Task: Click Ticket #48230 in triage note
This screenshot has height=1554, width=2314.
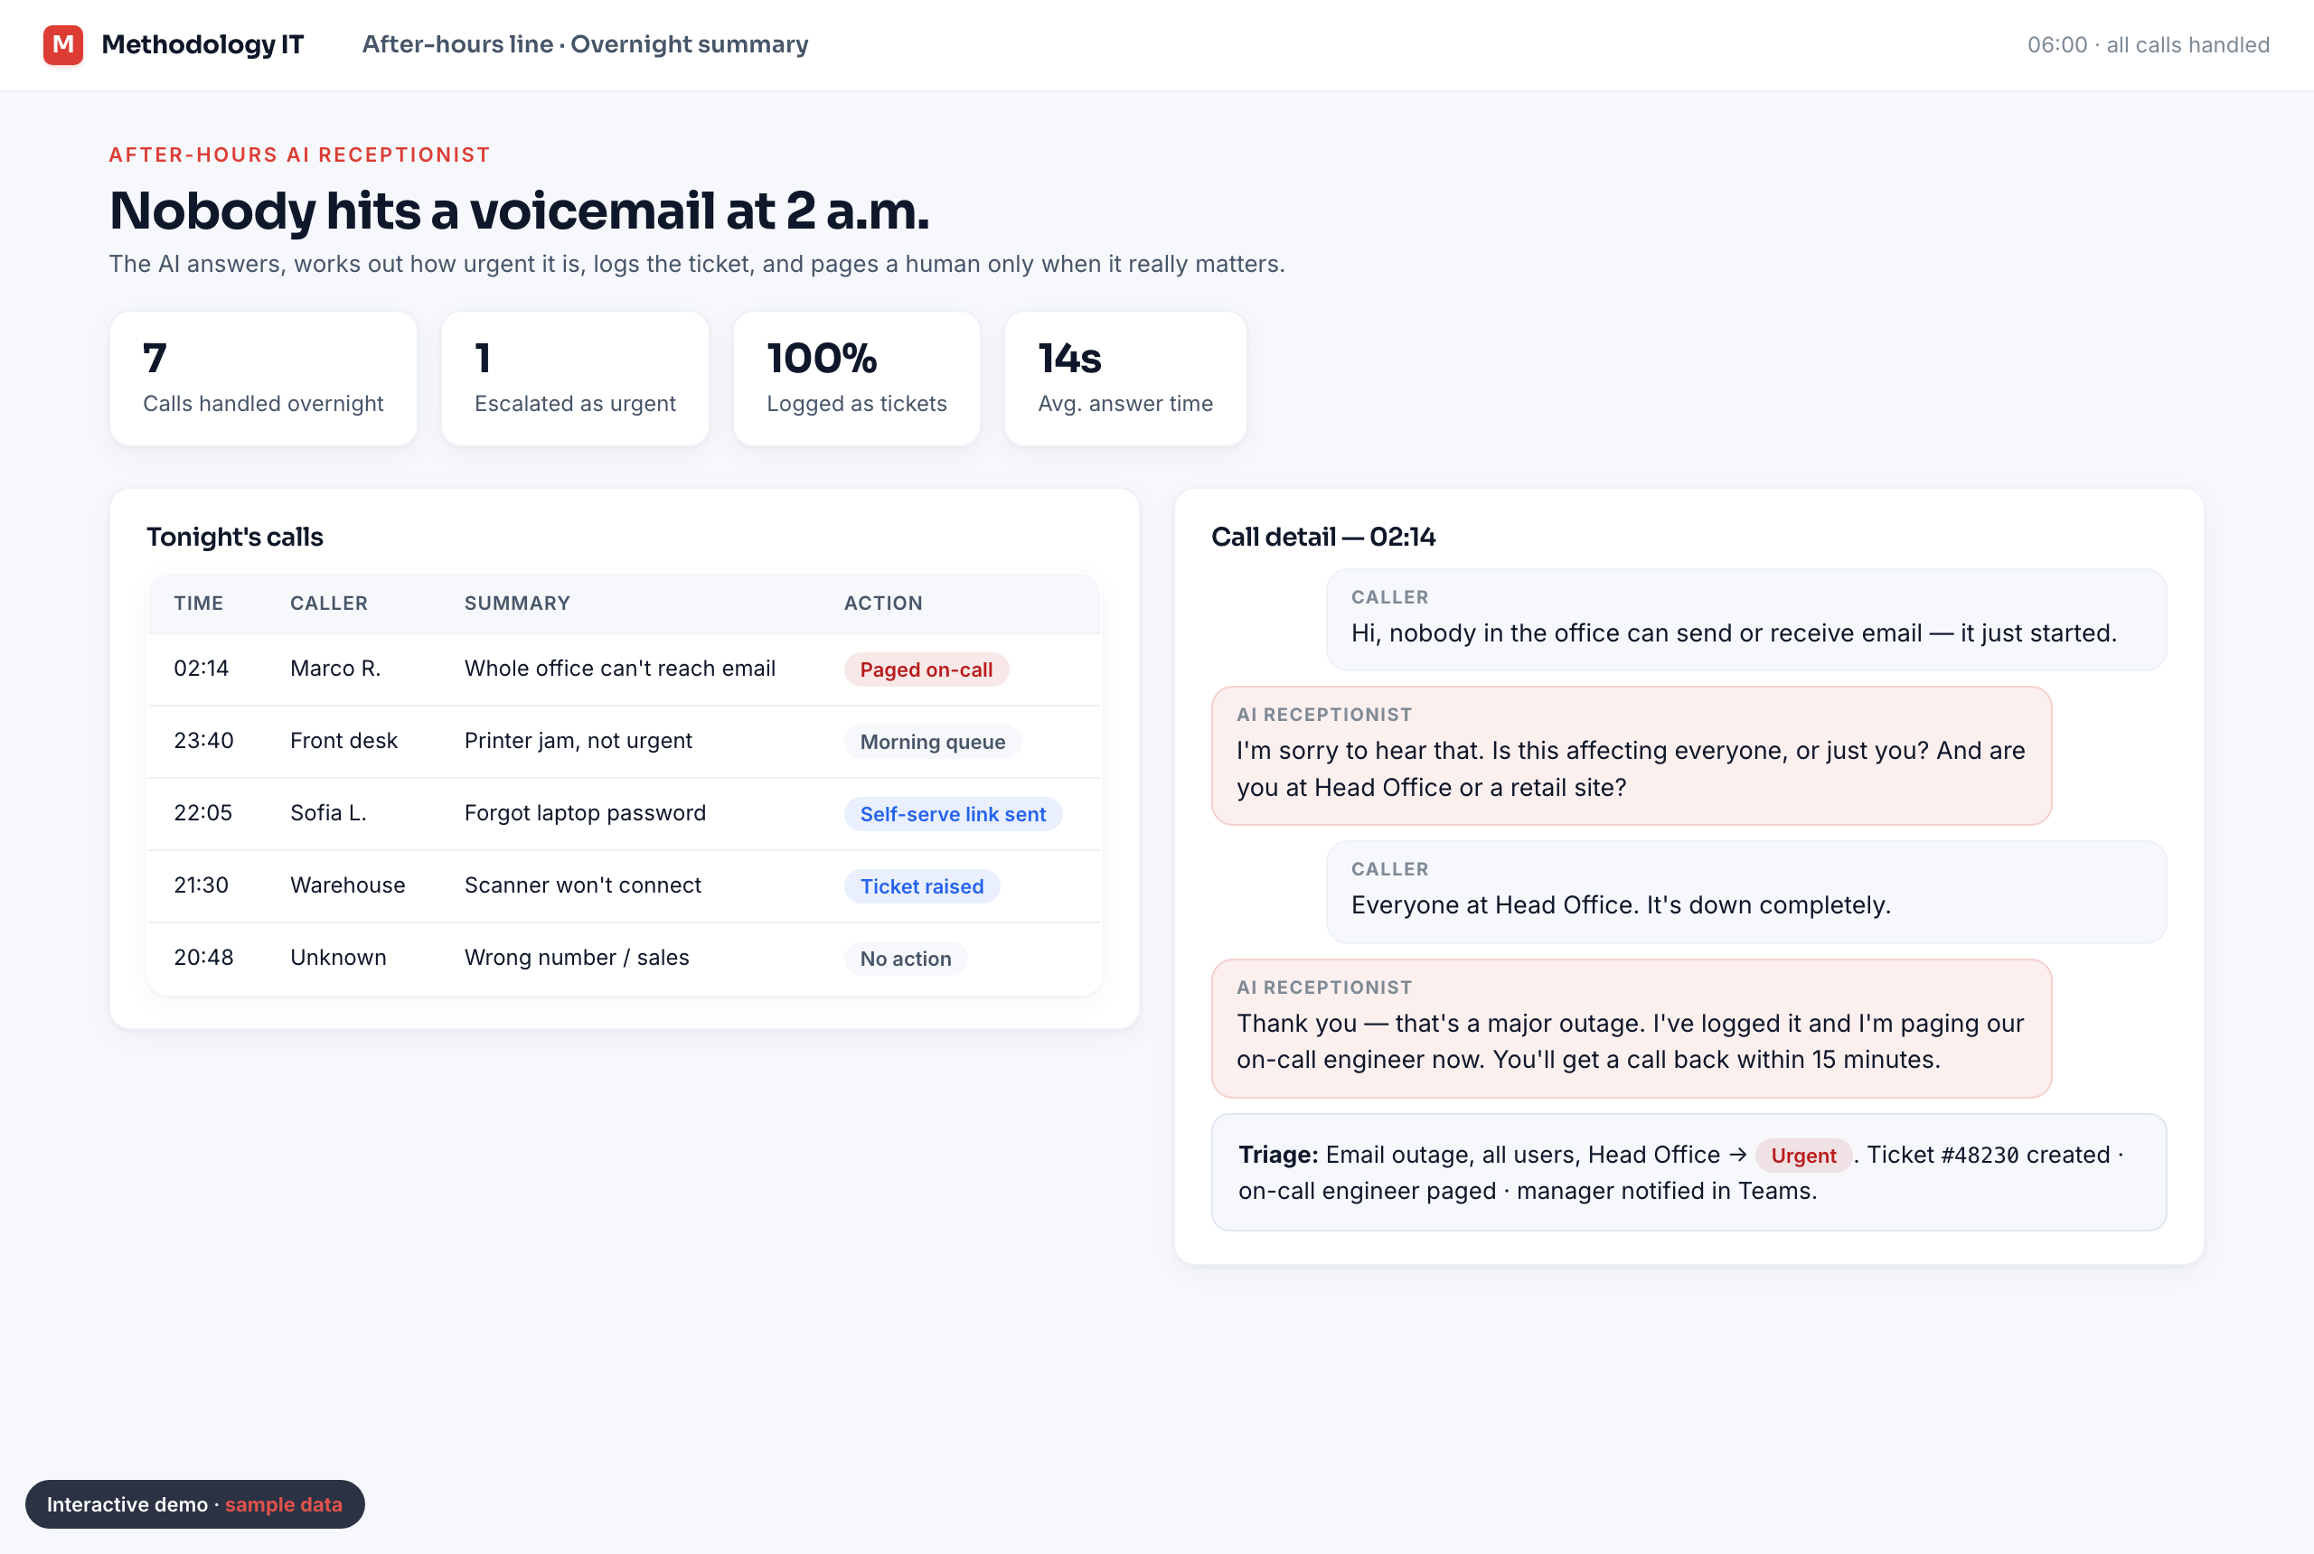Action: click(x=1942, y=1156)
